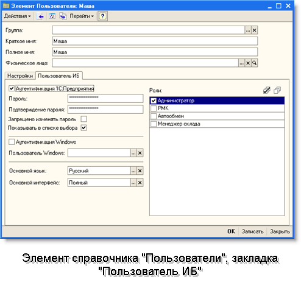Click the window title bar icon

point(6,5)
